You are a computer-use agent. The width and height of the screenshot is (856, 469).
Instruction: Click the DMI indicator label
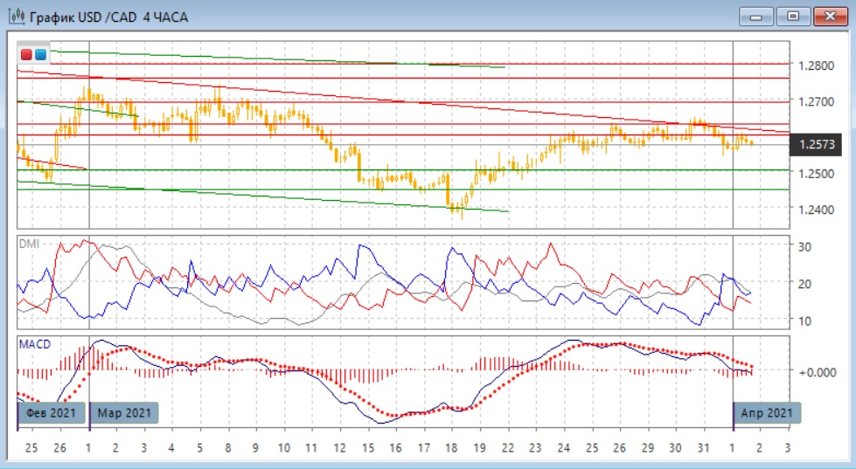pyautogui.click(x=30, y=245)
